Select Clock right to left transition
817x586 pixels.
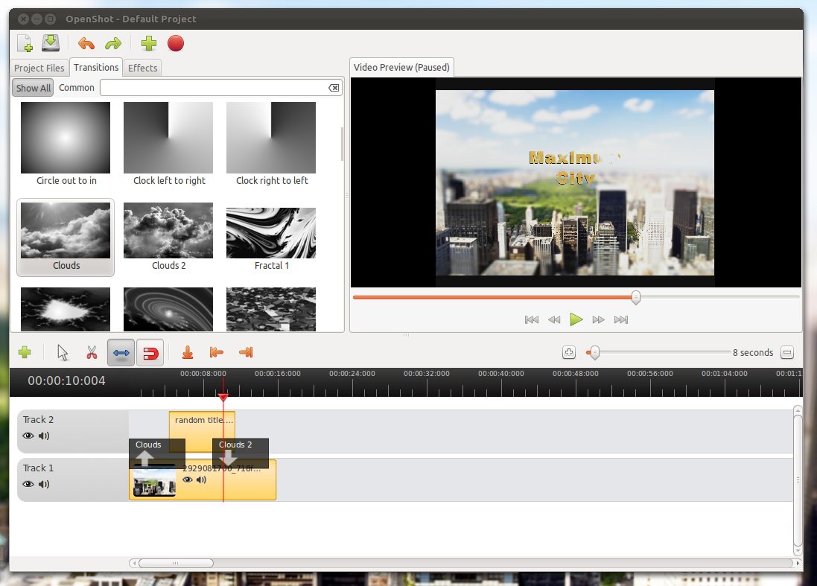[x=271, y=144]
